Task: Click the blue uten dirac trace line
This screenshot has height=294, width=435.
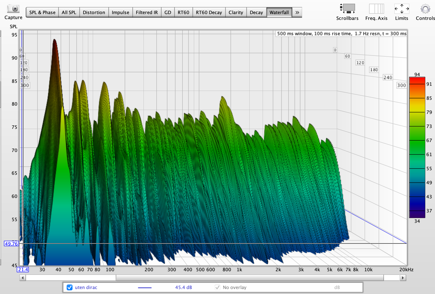Action: 145,287
